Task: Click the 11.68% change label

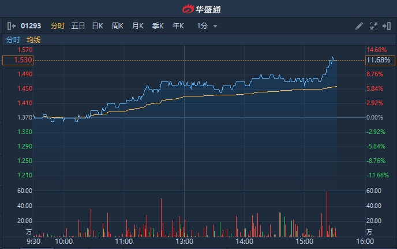Action: pyautogui.click(x=379, y=60)
